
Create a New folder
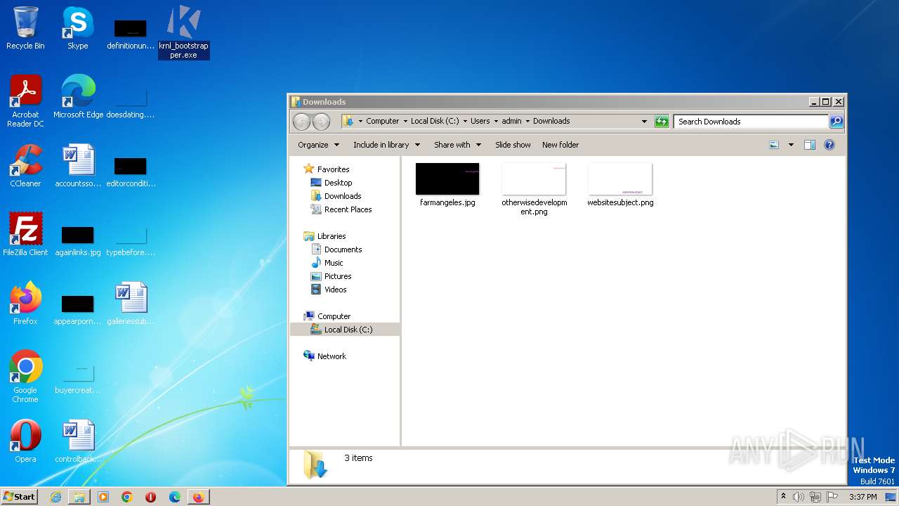(560, 145)
